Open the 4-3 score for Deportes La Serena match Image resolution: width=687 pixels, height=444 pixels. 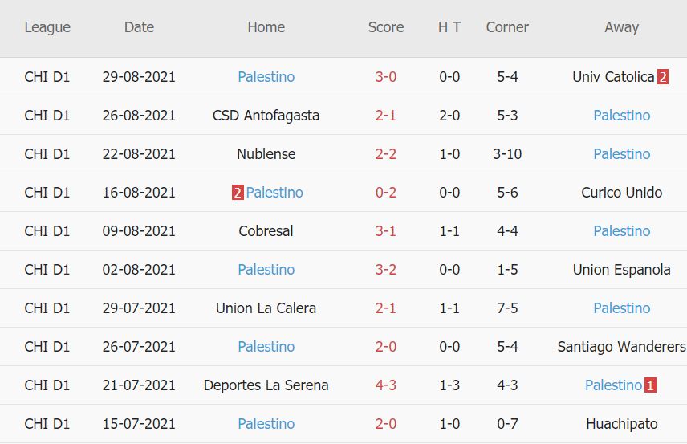pyautogui.click(x=386, y=385)
